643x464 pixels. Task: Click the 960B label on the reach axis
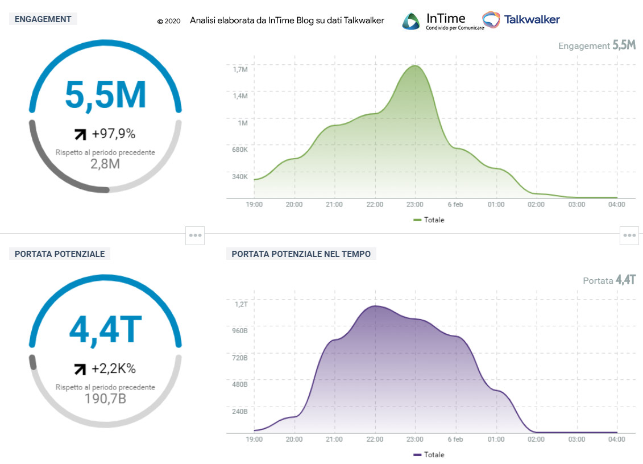(x=240, y=331)
